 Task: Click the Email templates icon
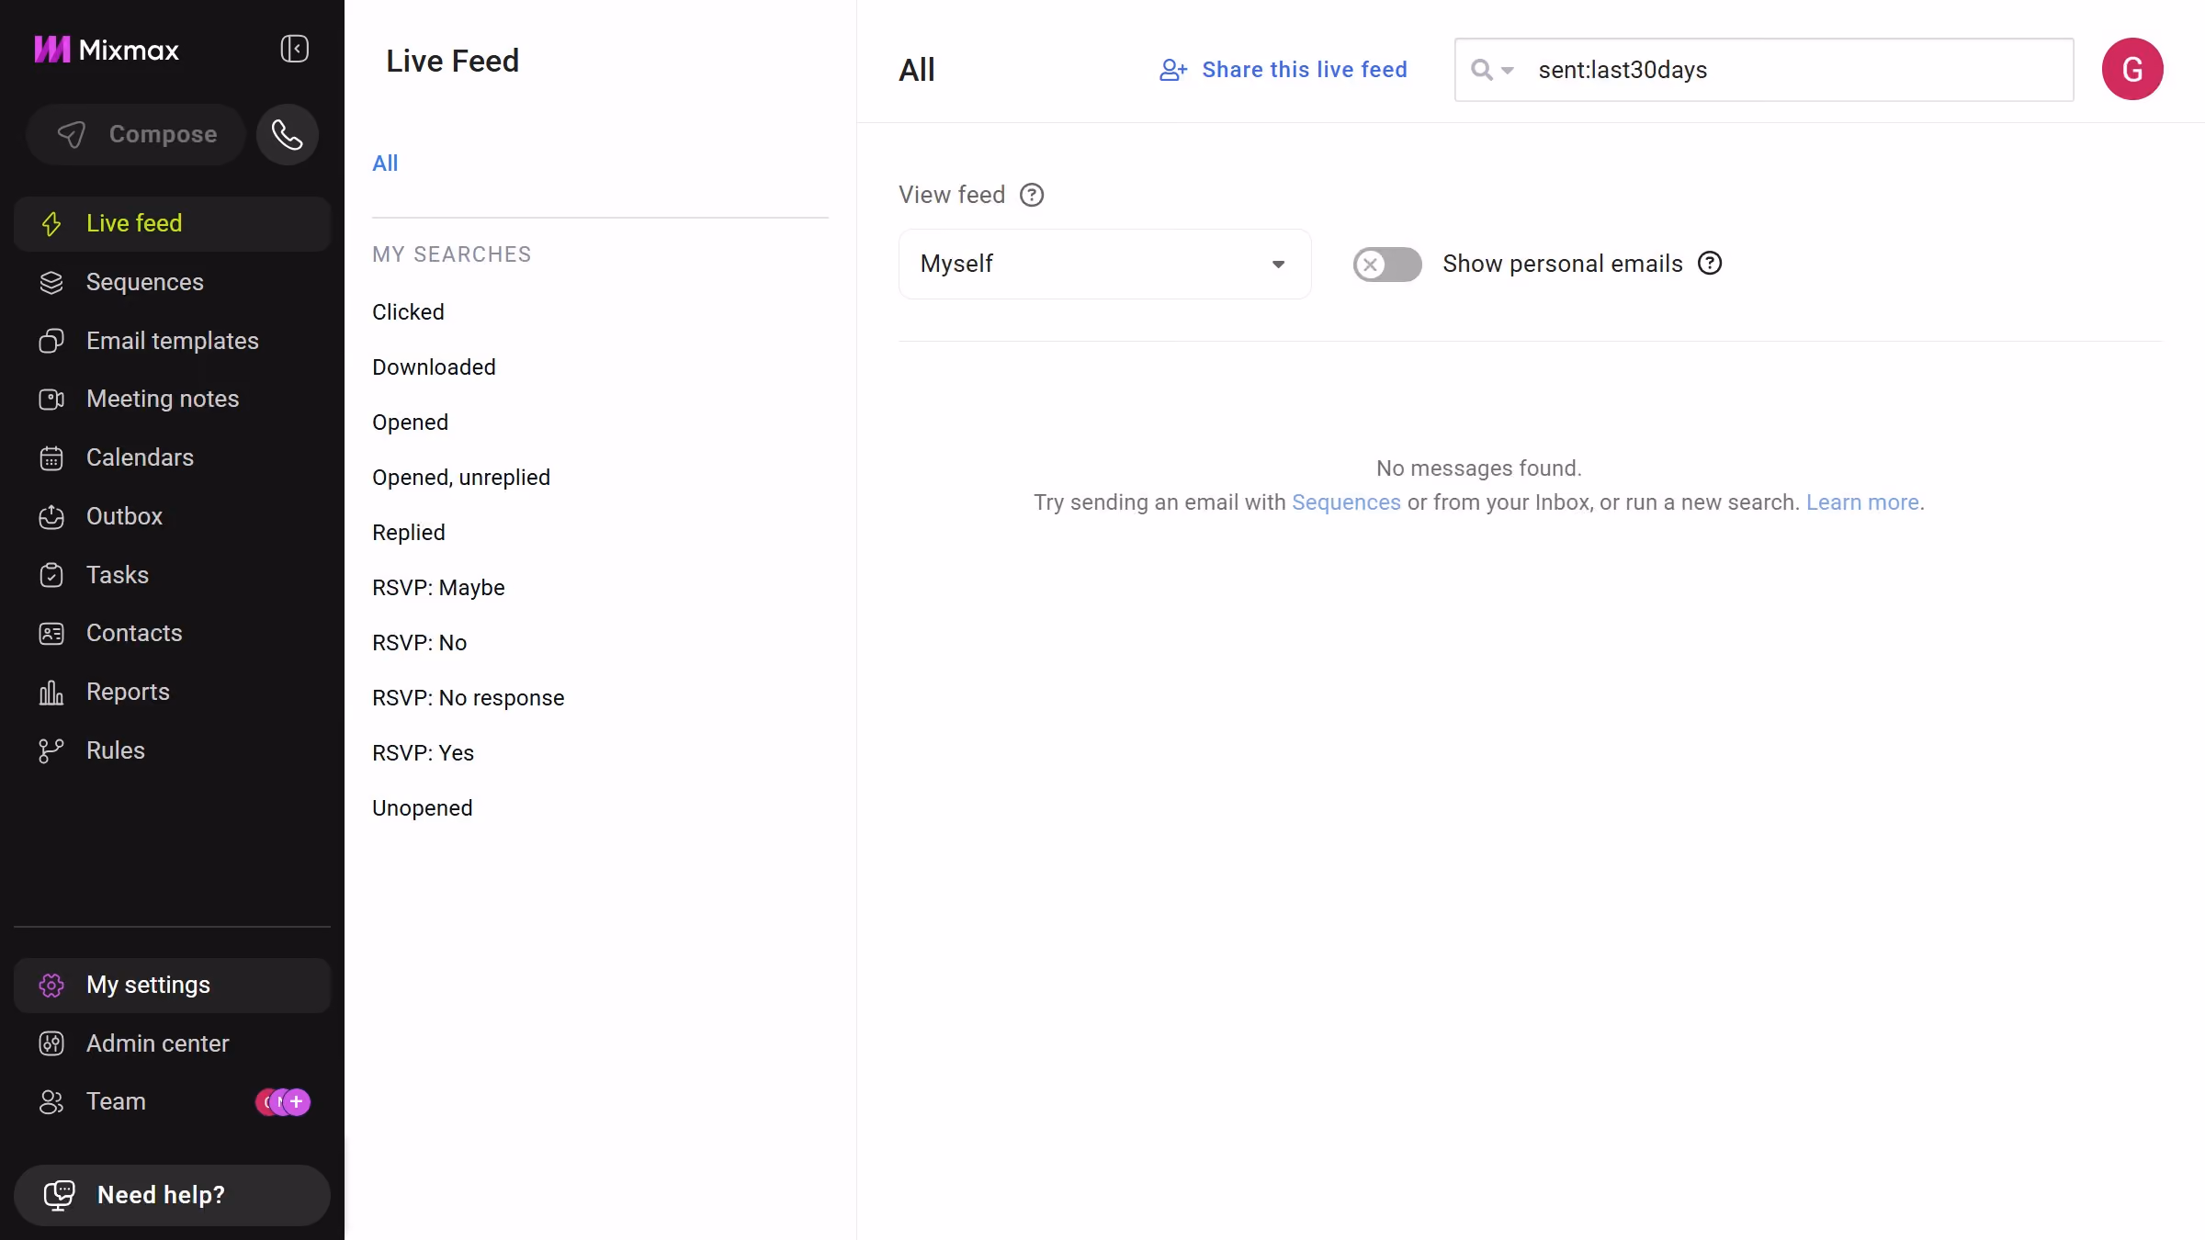click(x=51, y=341)
